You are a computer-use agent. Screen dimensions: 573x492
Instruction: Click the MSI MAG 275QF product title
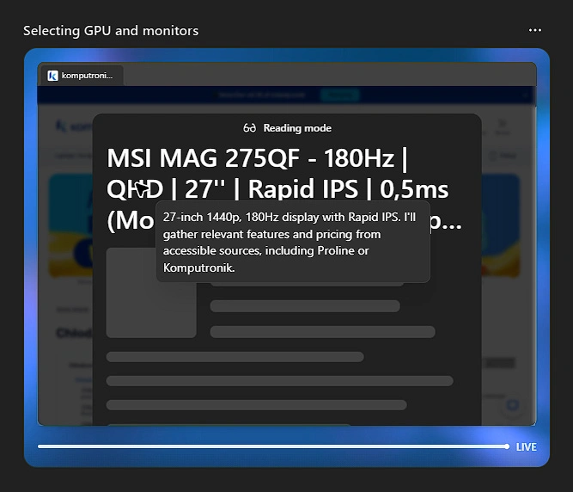284,188
